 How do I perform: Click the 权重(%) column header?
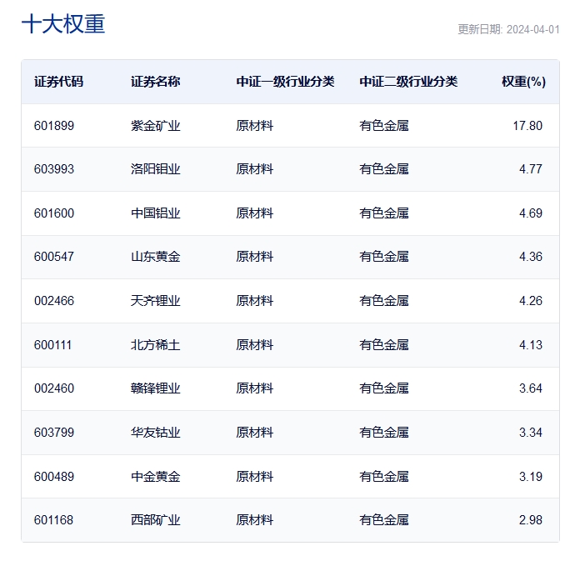pos(523,82)
